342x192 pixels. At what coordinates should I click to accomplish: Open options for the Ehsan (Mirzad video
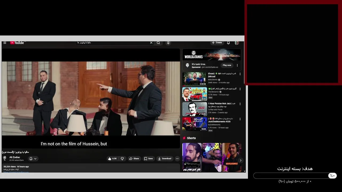point(240,74)
